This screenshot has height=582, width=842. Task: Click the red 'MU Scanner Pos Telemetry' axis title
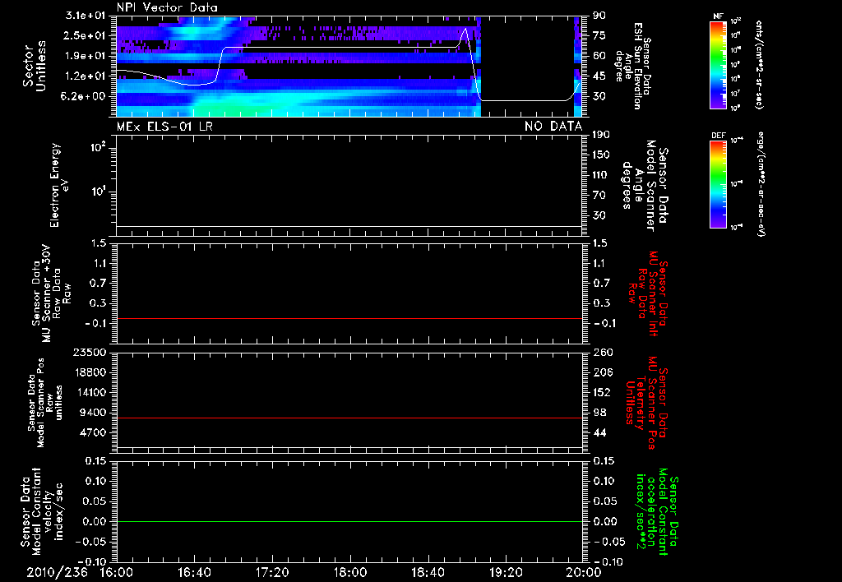point(647,403)
